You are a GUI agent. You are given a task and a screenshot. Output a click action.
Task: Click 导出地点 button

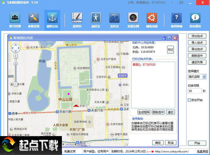197,49
